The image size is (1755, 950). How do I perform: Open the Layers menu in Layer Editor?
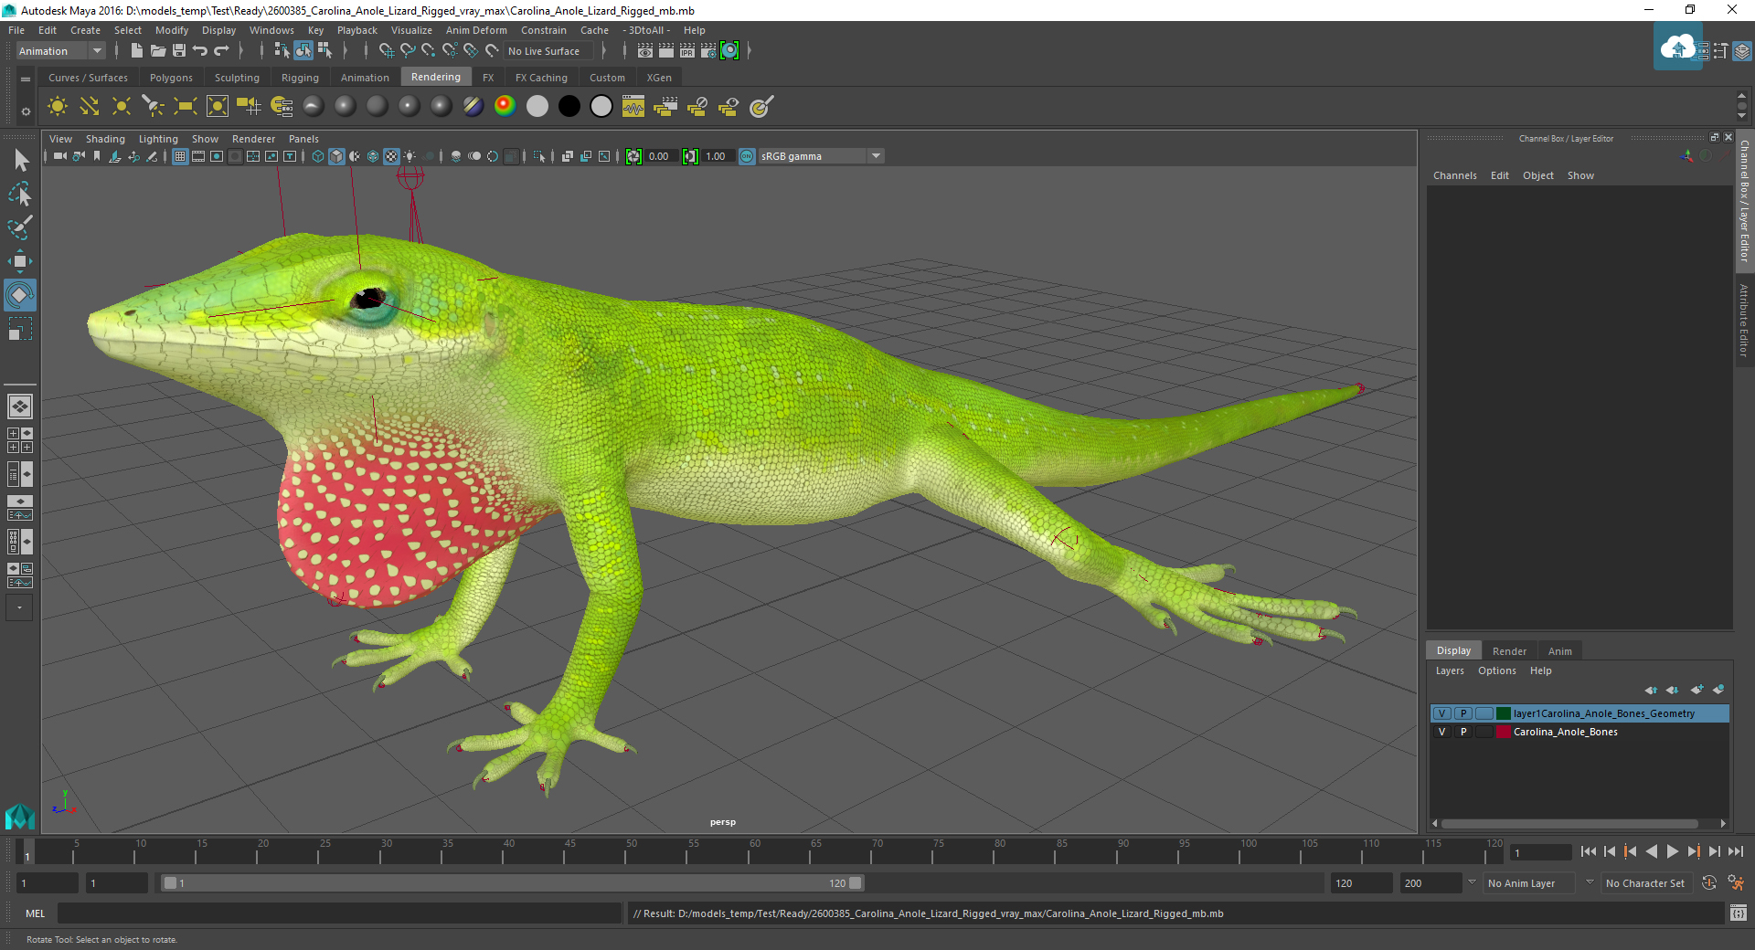tap(1450, 670)
